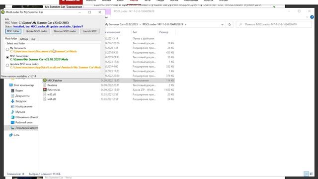Click the MSCPatcher application icon
Image resolution: width=318 pixels, height=179 pixels.
tap(45, 81)
